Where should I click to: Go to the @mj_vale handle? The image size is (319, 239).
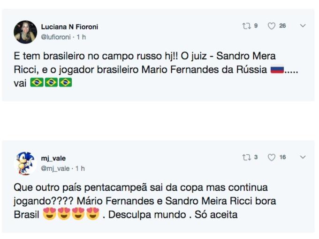55,168
